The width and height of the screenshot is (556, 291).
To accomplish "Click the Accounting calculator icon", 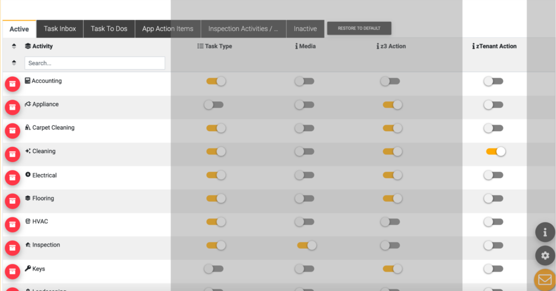I will coord(27,81).
